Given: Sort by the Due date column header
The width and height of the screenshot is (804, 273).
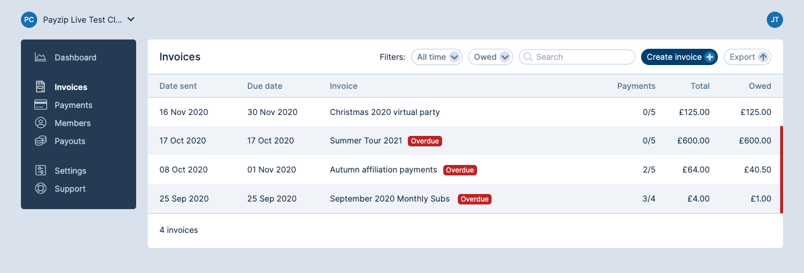Looking at the screenshot, I should (x=265, y=86).
